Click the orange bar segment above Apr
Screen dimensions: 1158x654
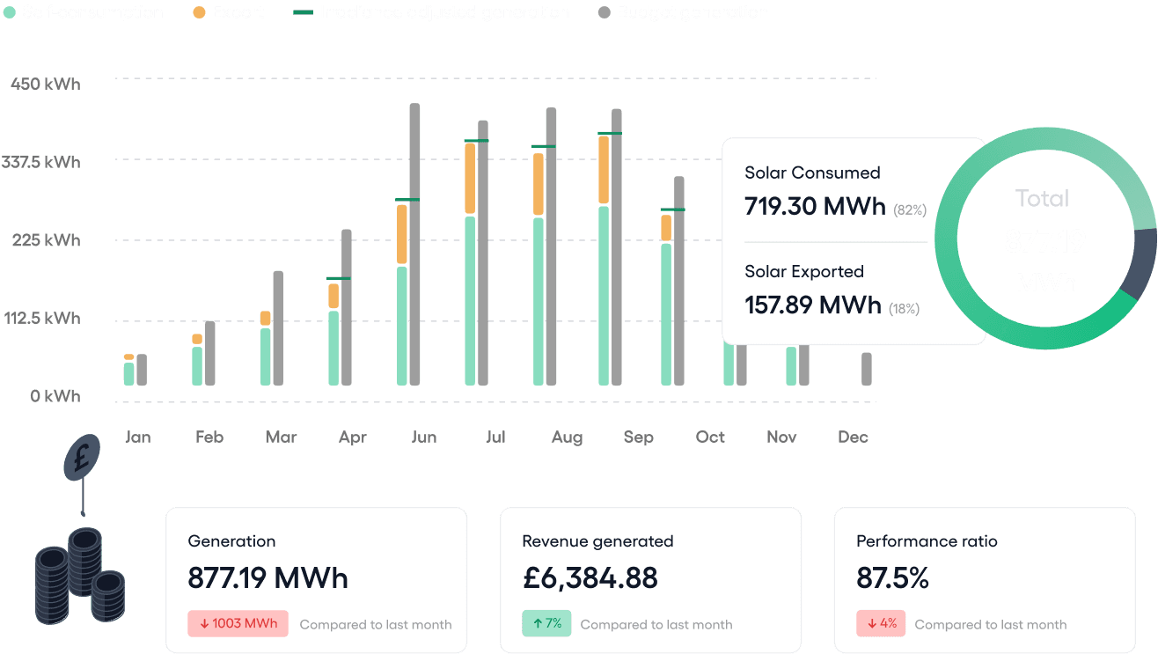coord(333,296)
